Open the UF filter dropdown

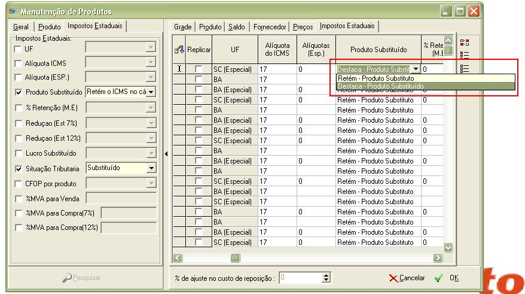click(x=151, y=47)
